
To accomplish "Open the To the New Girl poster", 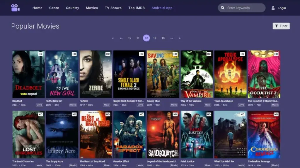I will coord(62,74).
